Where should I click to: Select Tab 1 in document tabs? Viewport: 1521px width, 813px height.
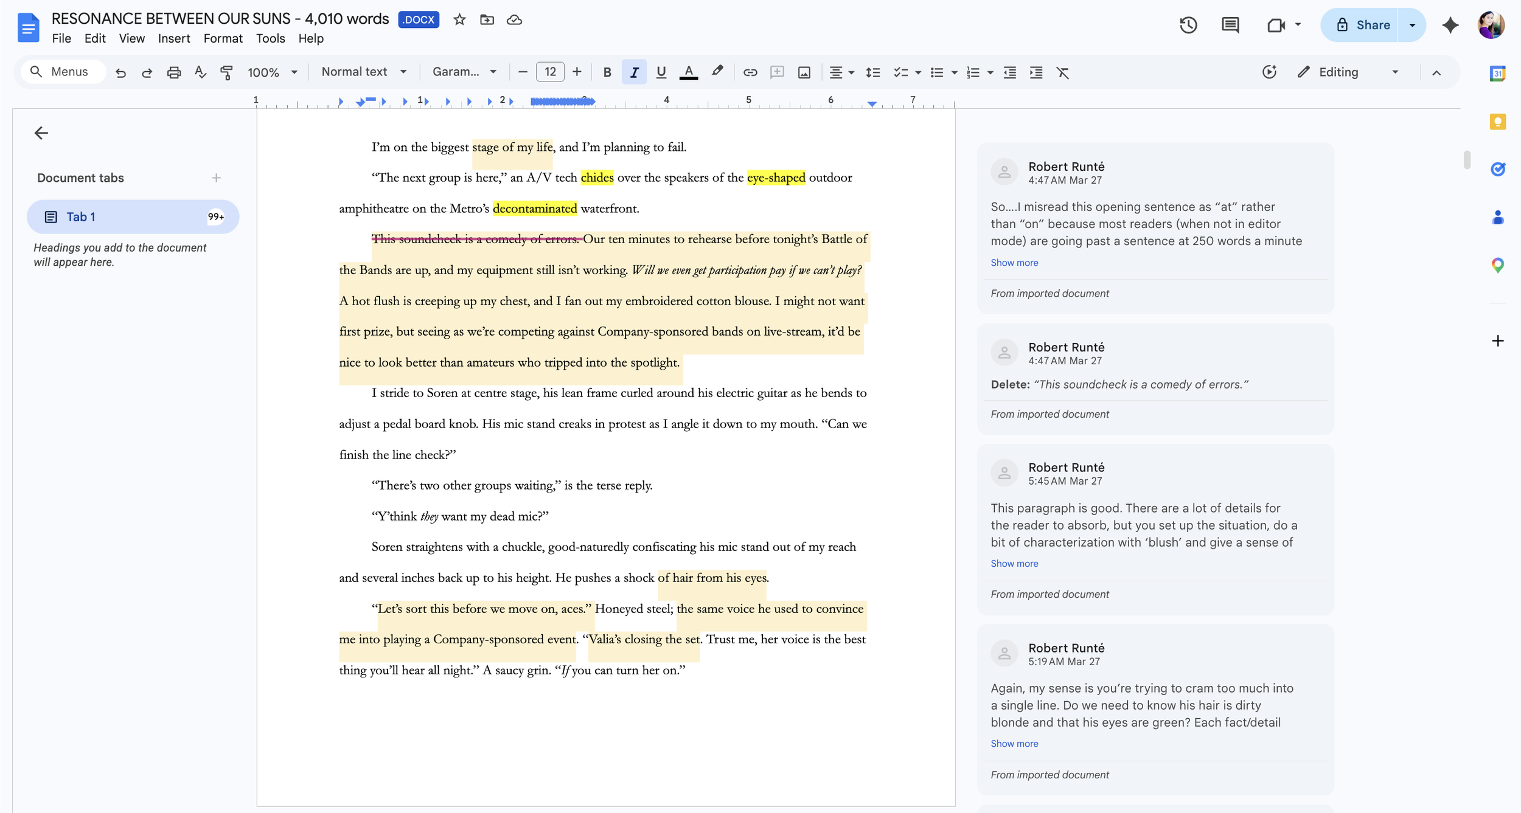point(133,216)
